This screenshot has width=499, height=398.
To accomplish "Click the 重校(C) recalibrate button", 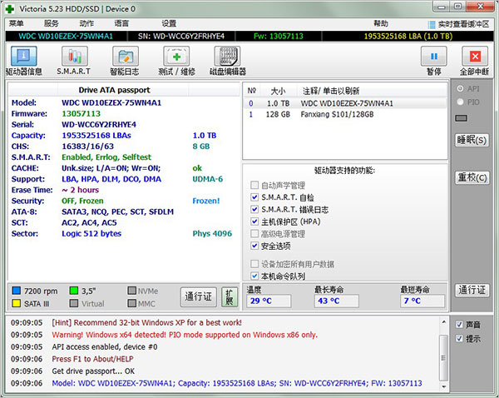I will coord(472,177).
